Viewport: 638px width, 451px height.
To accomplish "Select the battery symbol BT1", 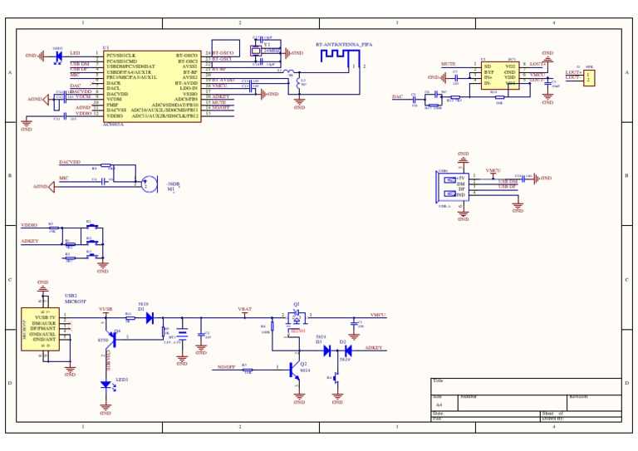I will pos(182,335).
